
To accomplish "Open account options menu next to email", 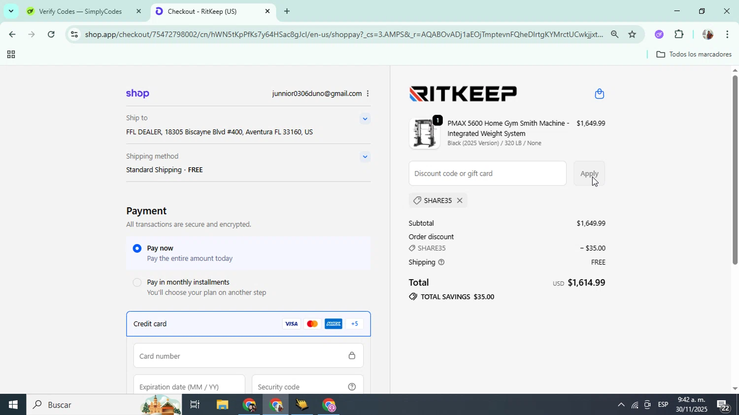I will (368, 94).
